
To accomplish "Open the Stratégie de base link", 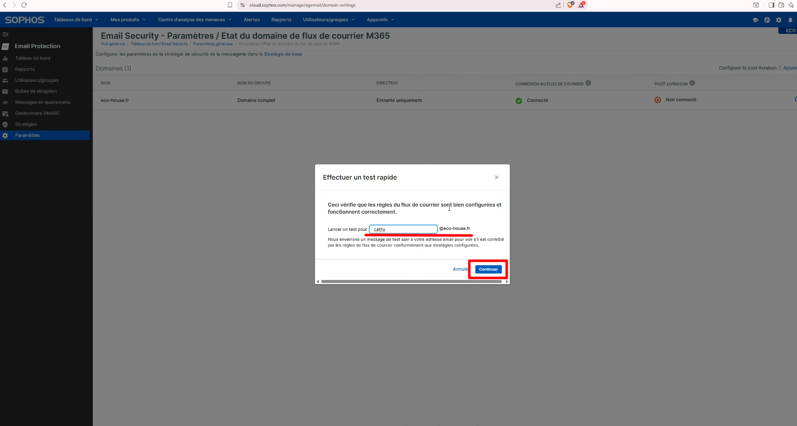I will click(x=283, y=54).
